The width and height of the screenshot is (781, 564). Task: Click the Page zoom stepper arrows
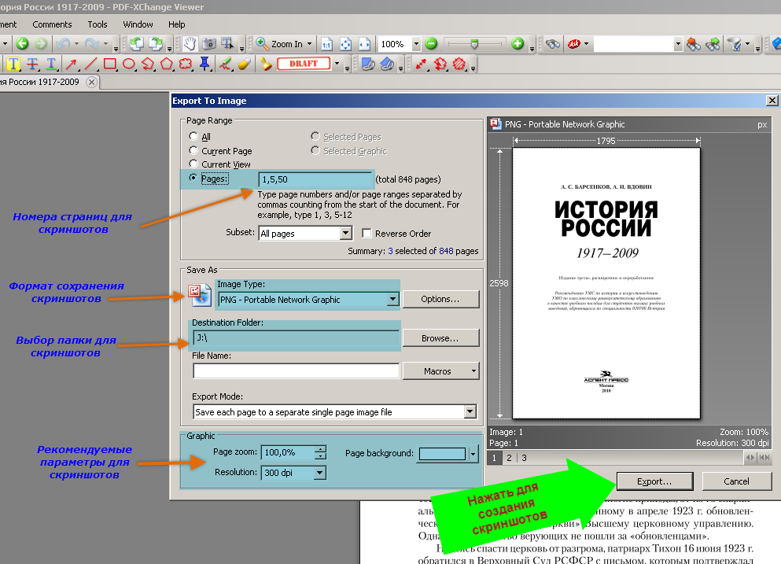click(x=320, y=452)
